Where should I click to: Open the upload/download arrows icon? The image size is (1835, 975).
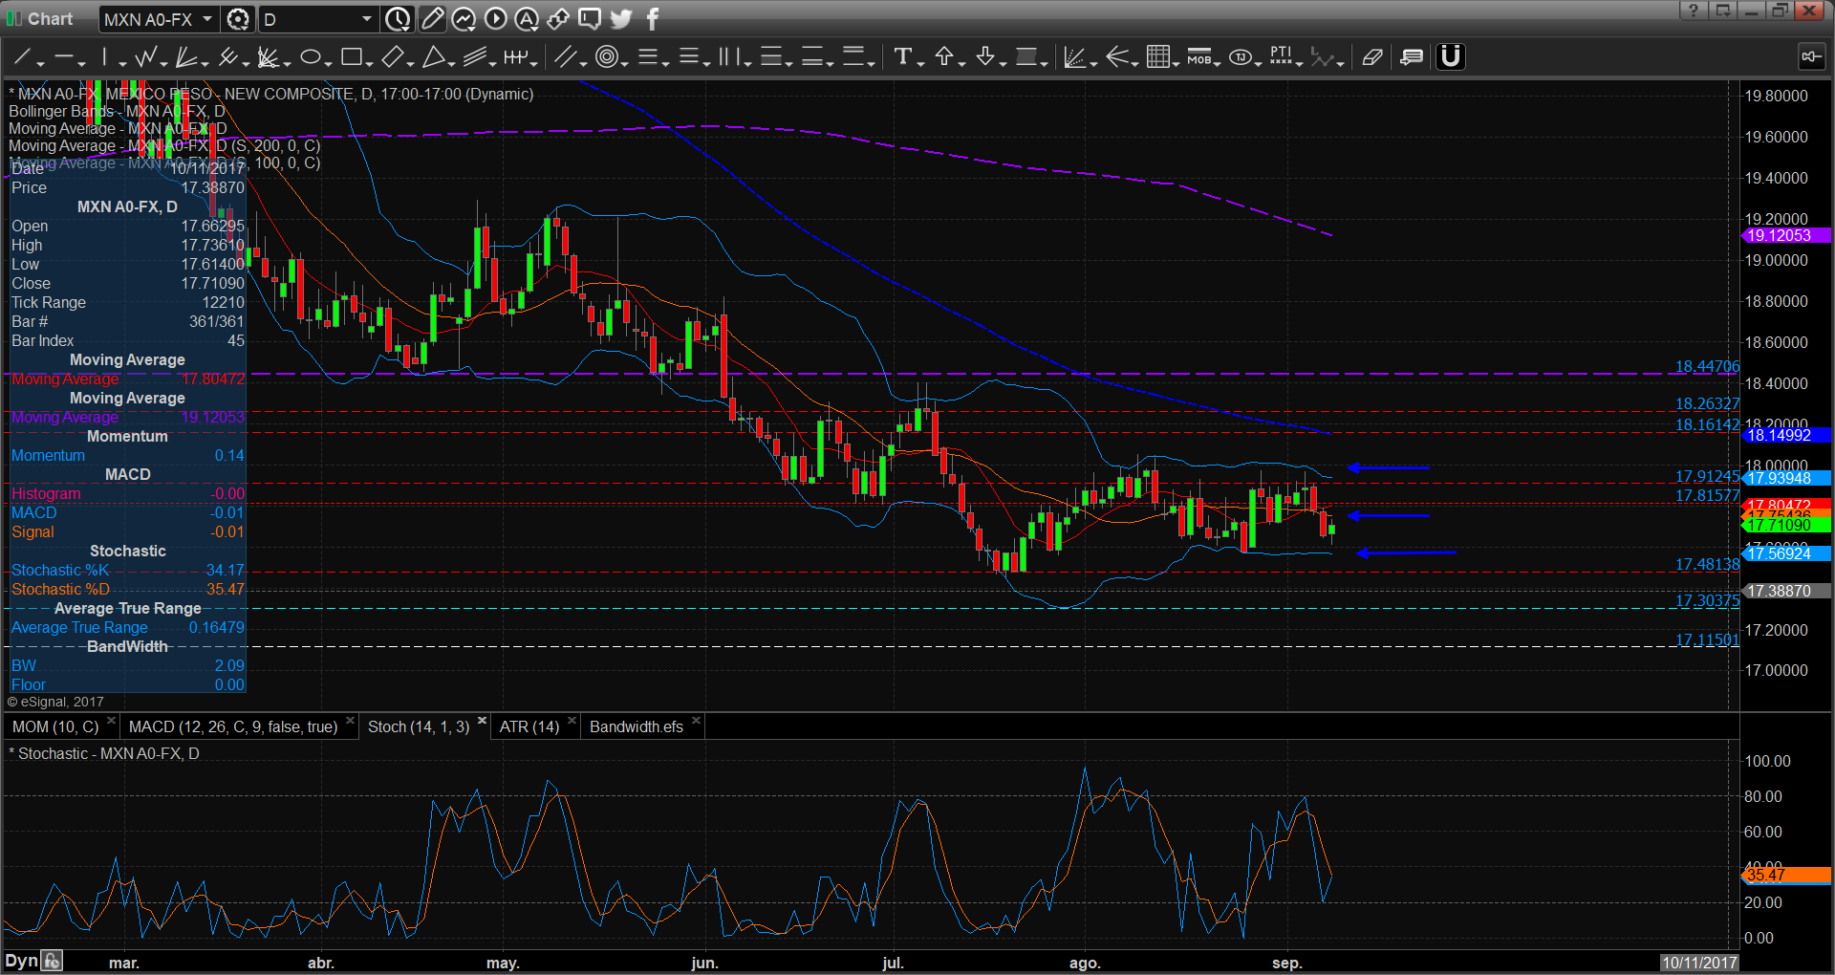click(558, 18)
